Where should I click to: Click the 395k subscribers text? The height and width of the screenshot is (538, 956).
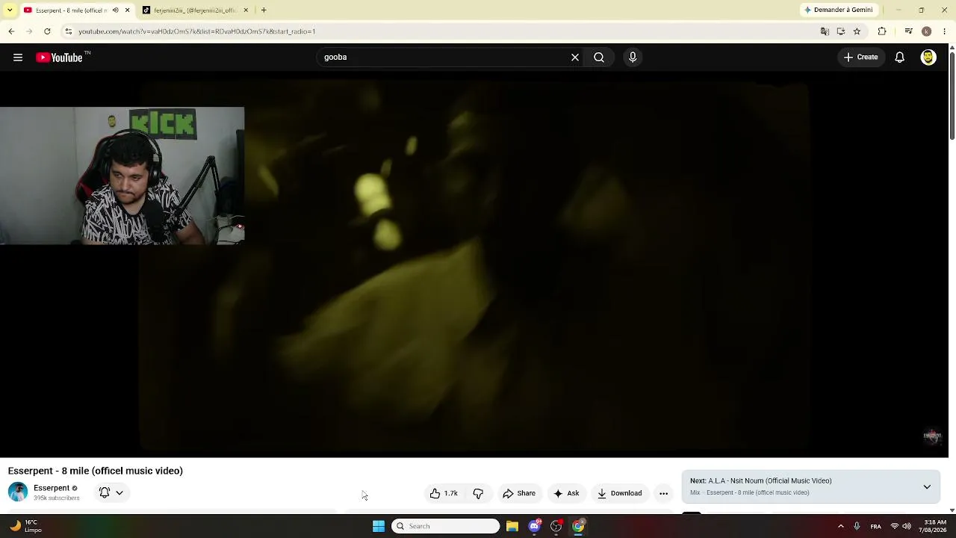(x=57, y=498)
